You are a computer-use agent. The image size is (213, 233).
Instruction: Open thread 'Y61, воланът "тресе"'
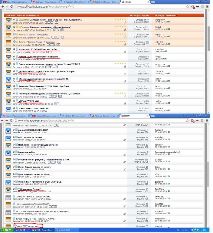click(x=29, y=189)
